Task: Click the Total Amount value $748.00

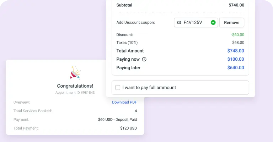Action: click(x=236, y=51)
